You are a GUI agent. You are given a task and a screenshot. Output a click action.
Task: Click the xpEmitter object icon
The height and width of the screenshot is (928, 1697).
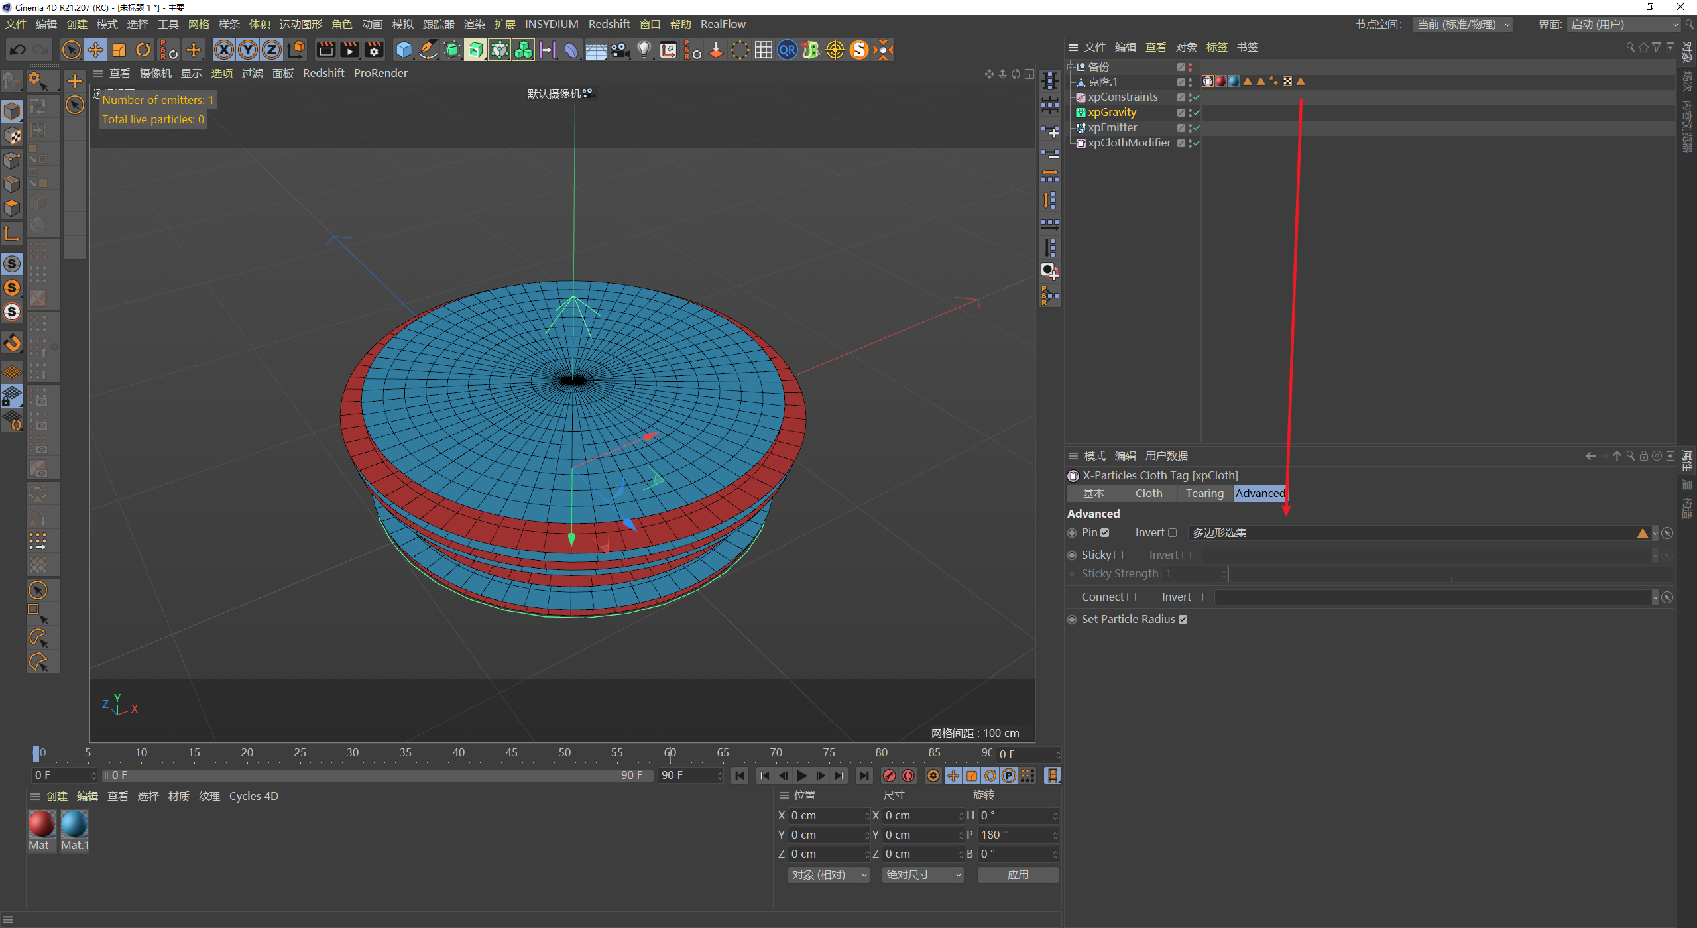[x=1081, y=127]
